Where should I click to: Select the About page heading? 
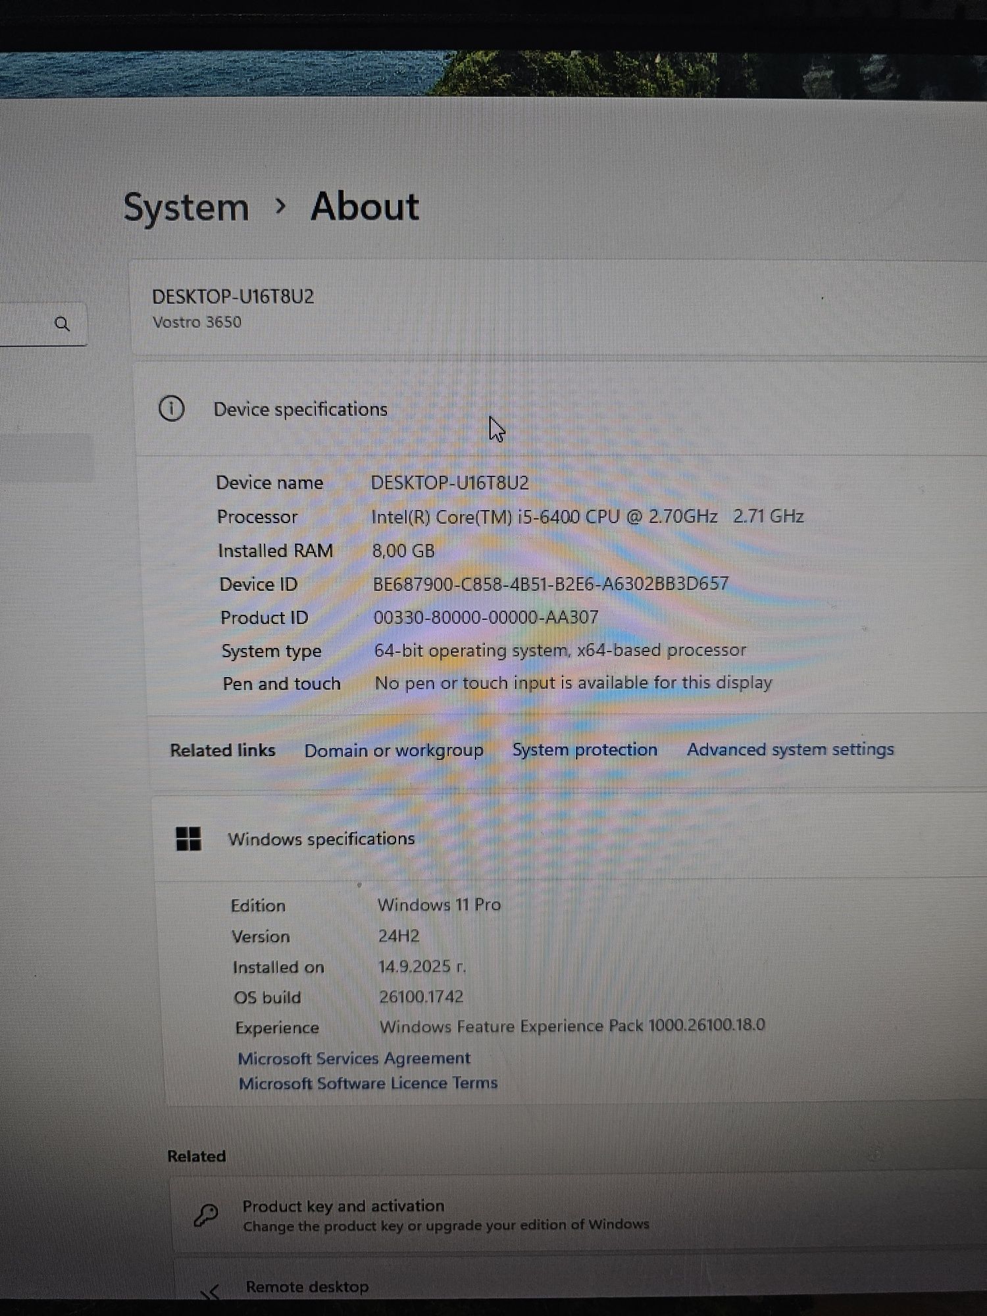pos(365,207)
